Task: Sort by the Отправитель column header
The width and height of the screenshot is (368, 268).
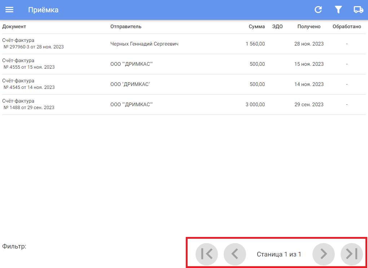Action: [126, 26]
